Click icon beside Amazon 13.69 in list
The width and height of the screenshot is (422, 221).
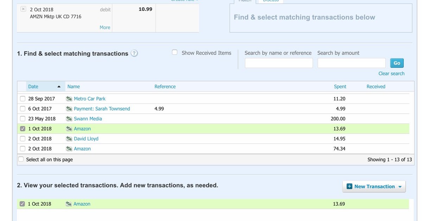tap(69, 129)
